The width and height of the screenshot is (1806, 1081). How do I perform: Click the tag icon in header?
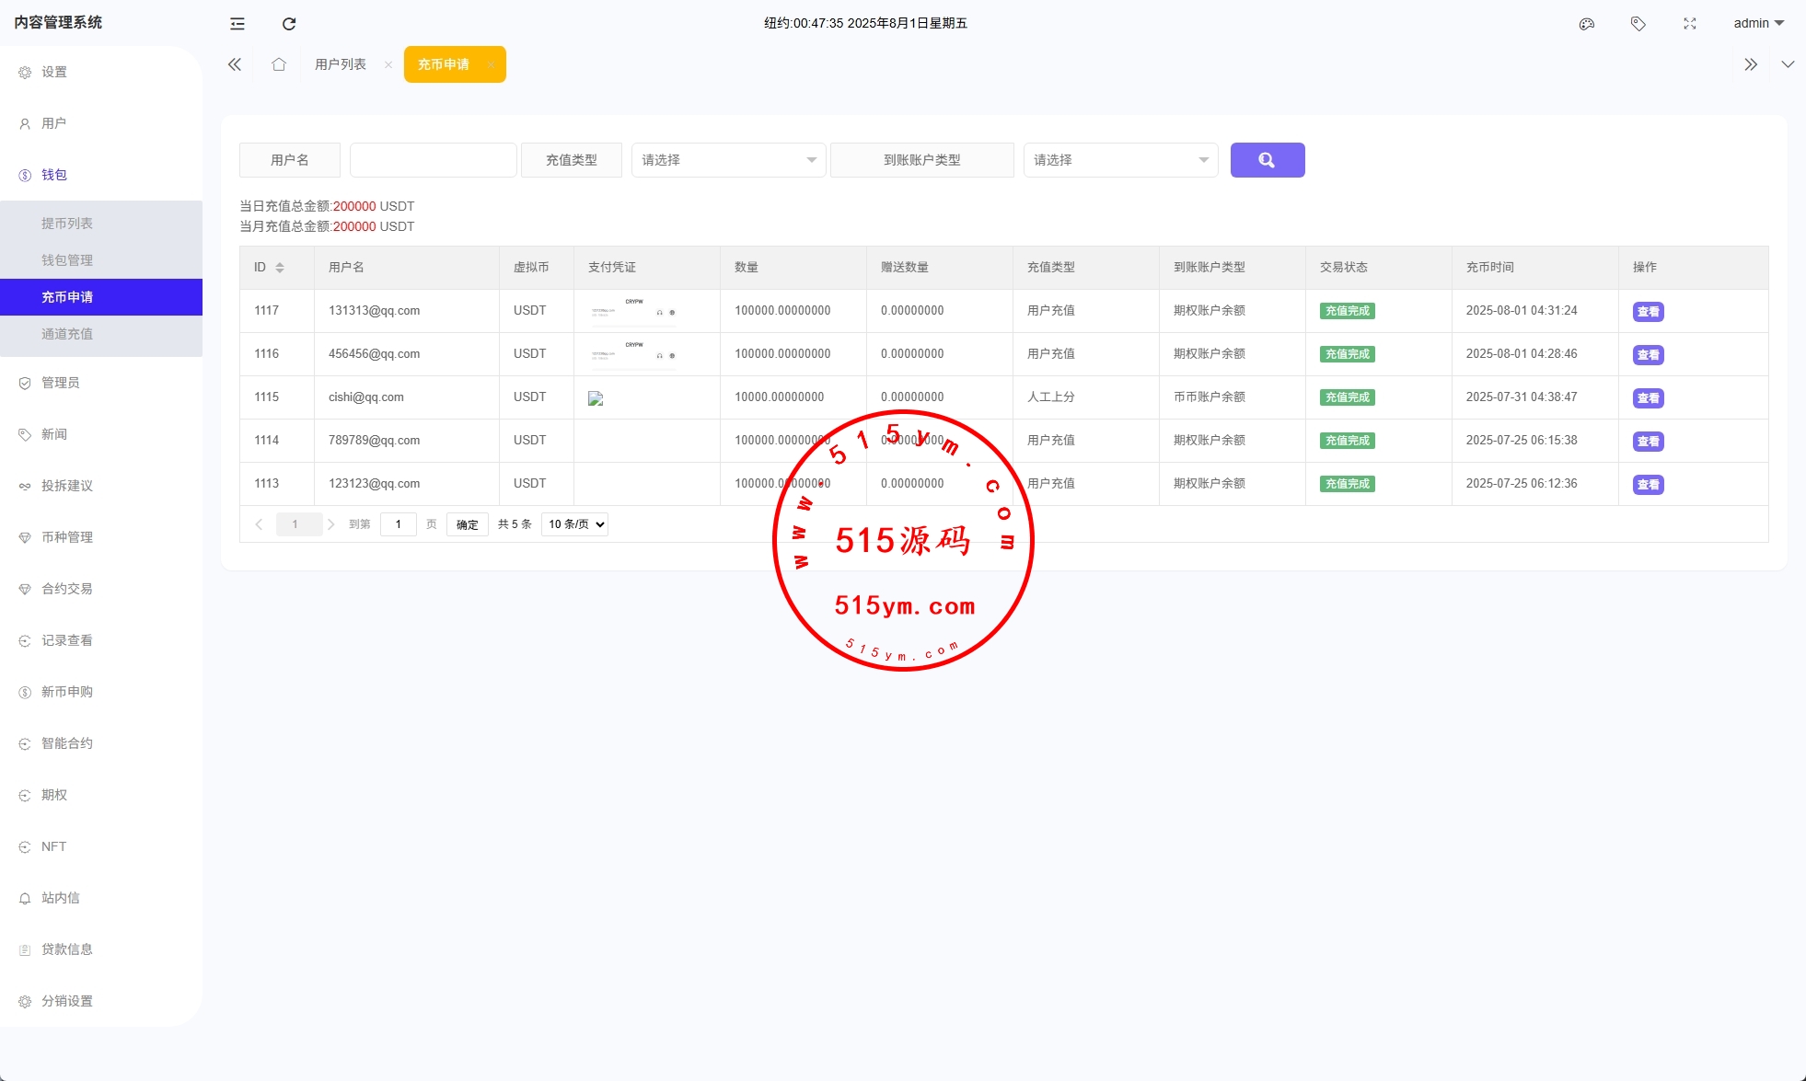pyautogui.click(x=1638, y=24)
